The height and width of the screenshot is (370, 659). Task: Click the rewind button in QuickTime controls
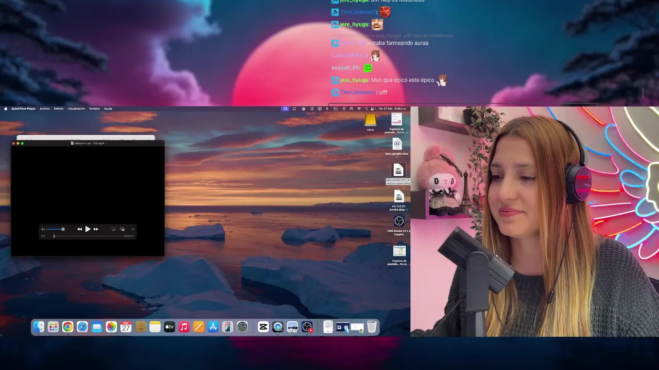coord(79,229)
